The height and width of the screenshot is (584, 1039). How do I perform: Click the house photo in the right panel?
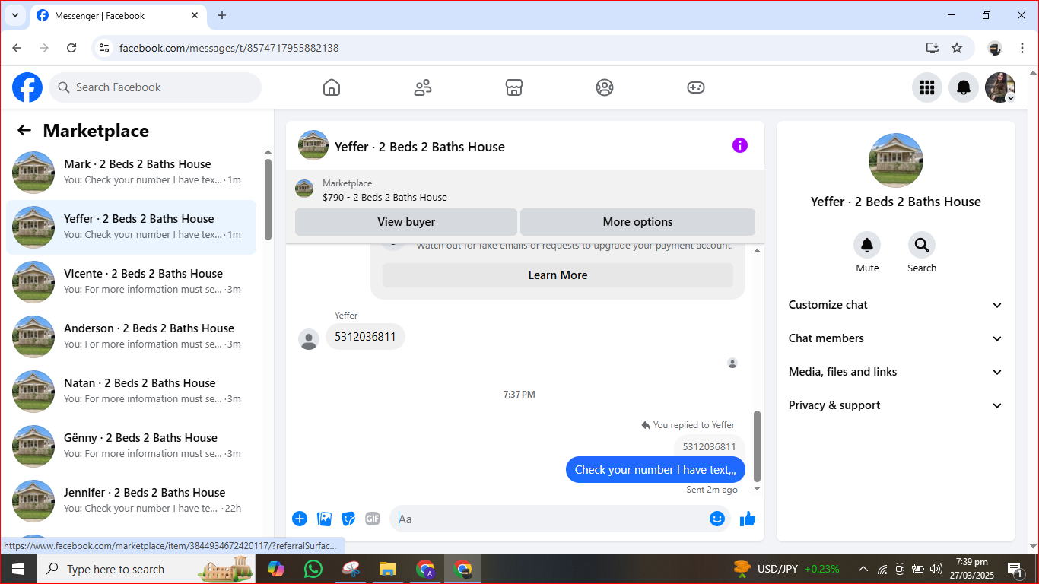point(896,160)
